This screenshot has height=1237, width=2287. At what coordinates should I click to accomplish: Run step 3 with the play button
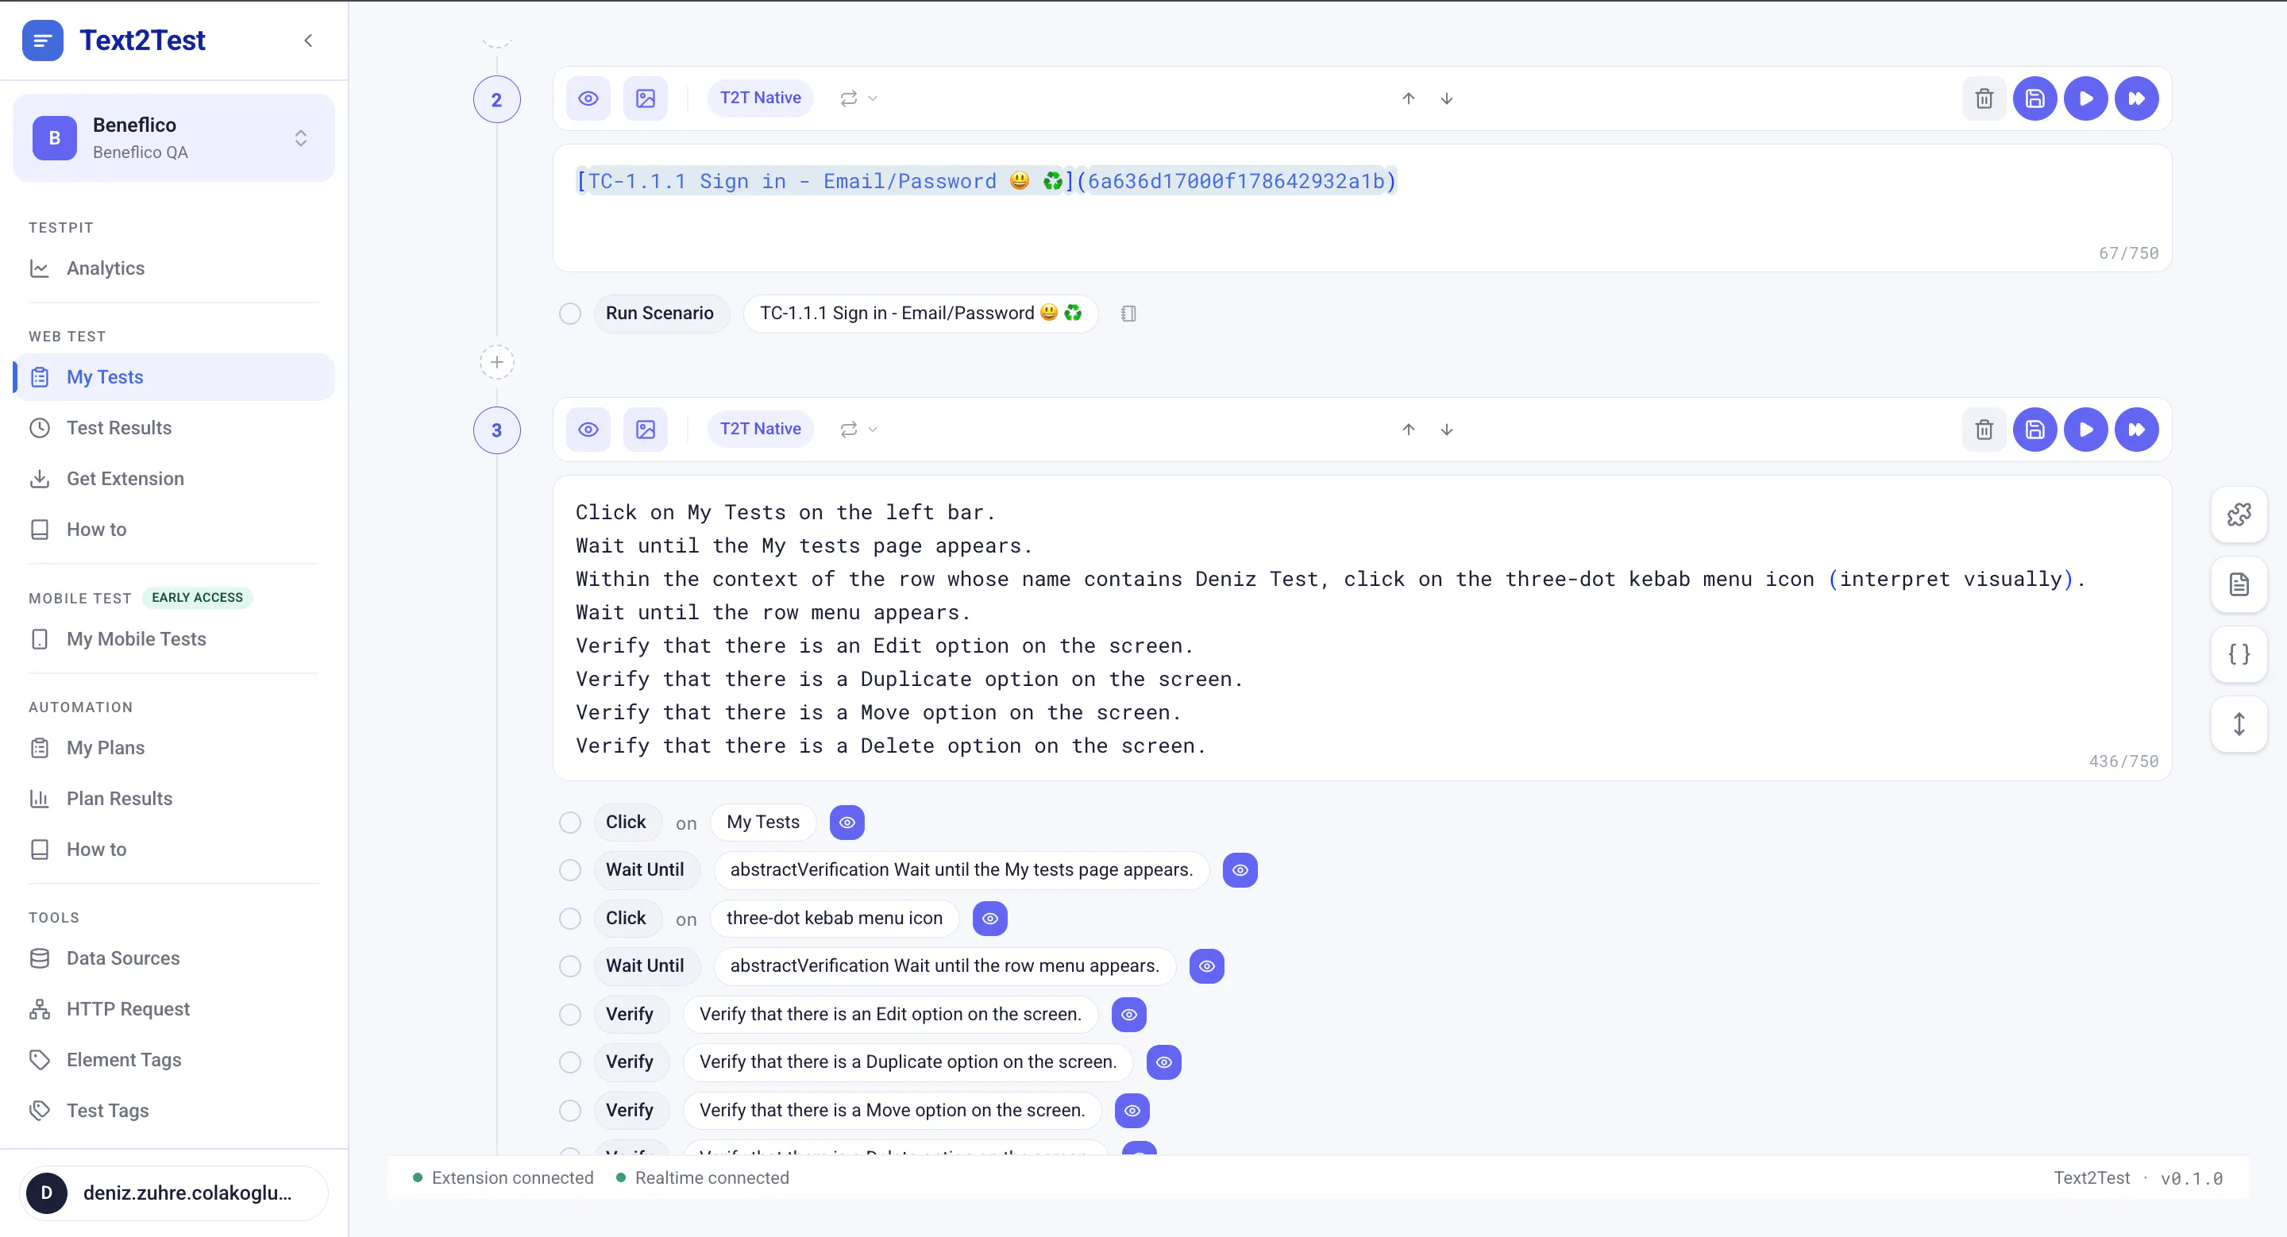(2085, 430)
